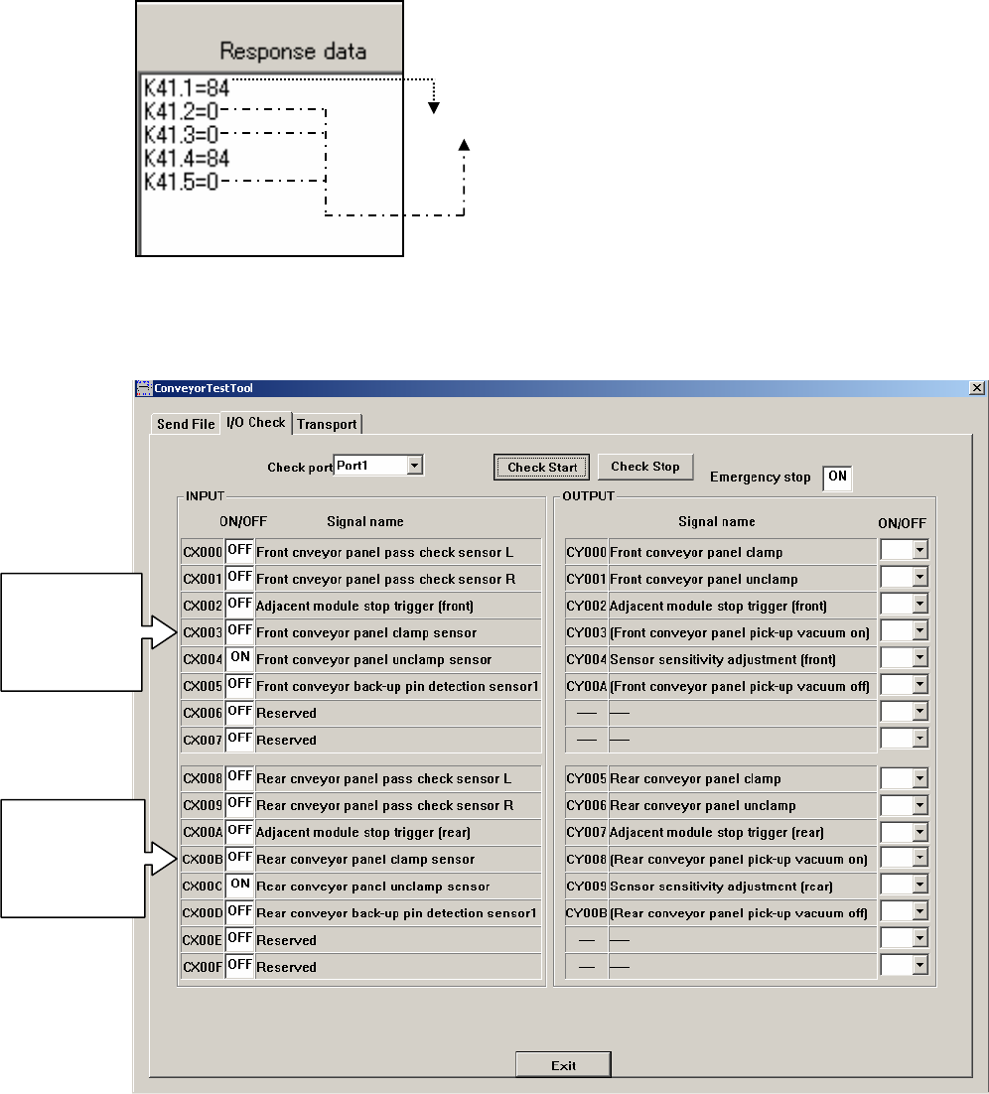Open CY000 Front conveyor panel clamp dropdown
Viewport: 989px width, 1094px height.
pos(919,551)
